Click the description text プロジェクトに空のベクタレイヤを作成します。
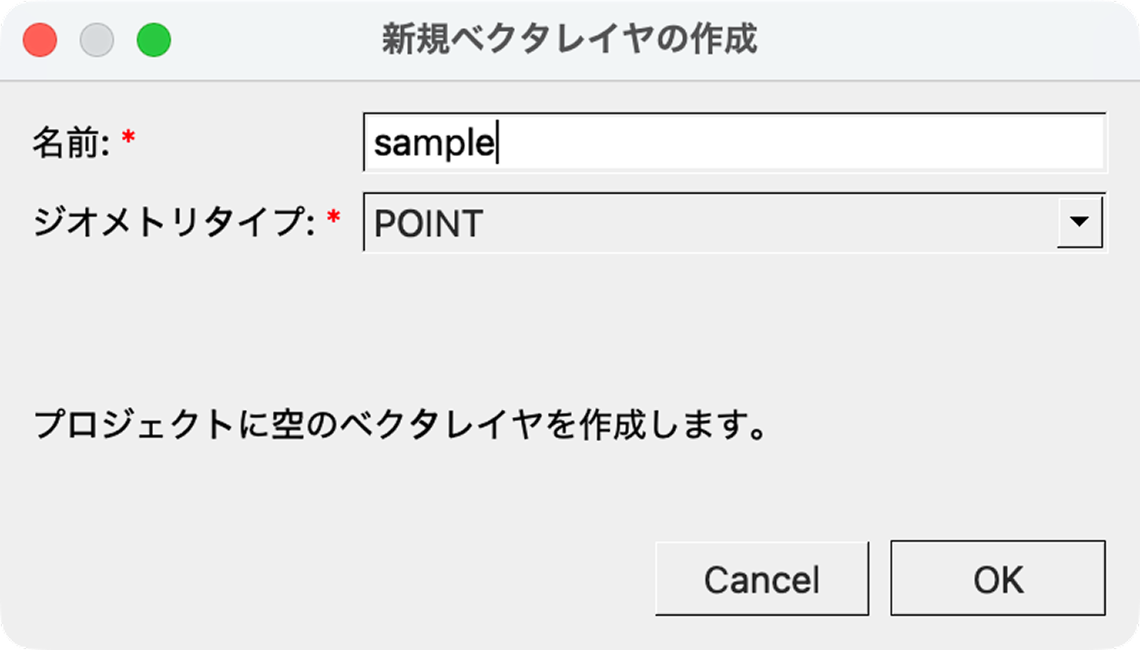Image resolution: width=1140 pixels, height=650 pixels. (x=400, y=425)
